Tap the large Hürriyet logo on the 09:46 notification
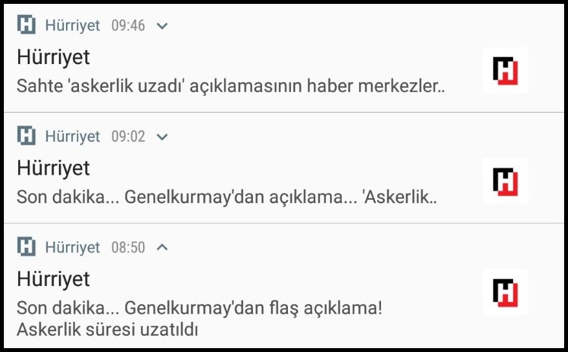The width and height of the screenshot is (568, 352). (505, 71)
